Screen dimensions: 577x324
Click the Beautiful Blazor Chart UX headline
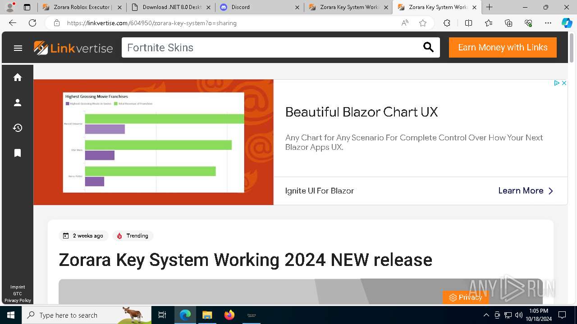click(362, 112)
